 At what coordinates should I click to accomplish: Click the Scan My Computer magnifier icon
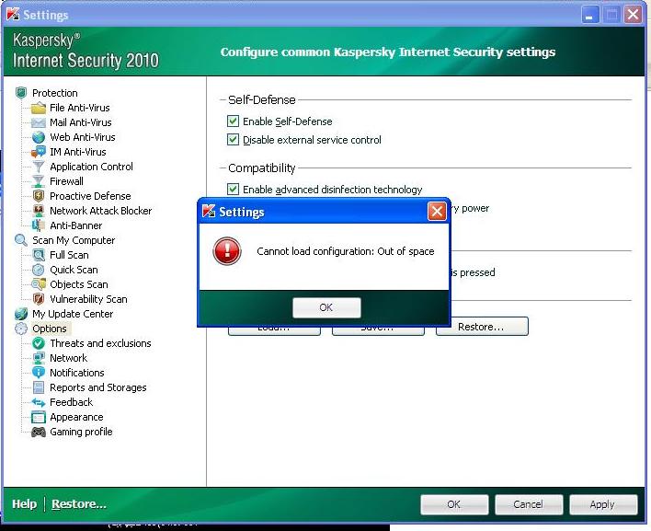click(x=21, y=240)
